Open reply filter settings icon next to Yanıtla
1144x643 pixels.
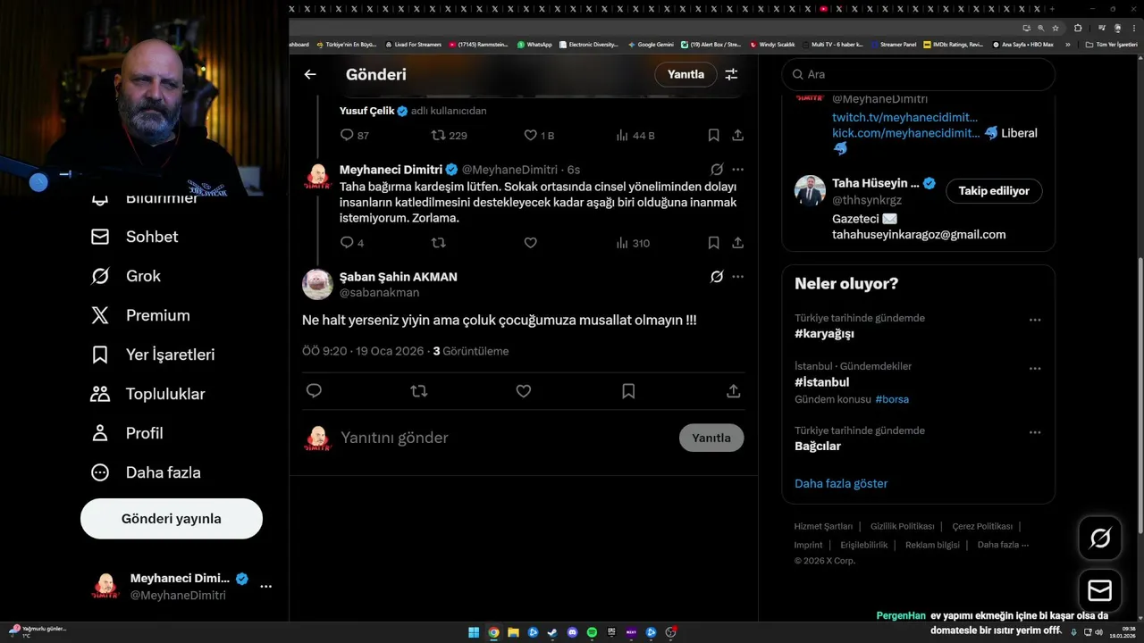[731, 74]
